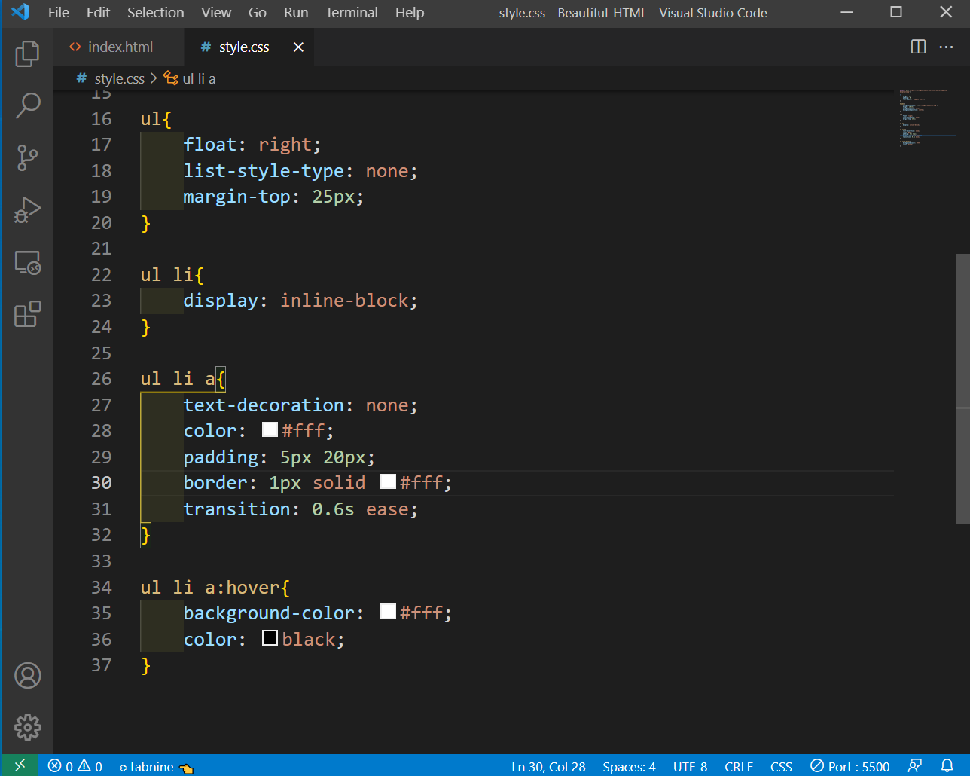This screenshot has width=970, height=776.
Task: Click the remote window indicator icon
Action: (x=20, y=765)
